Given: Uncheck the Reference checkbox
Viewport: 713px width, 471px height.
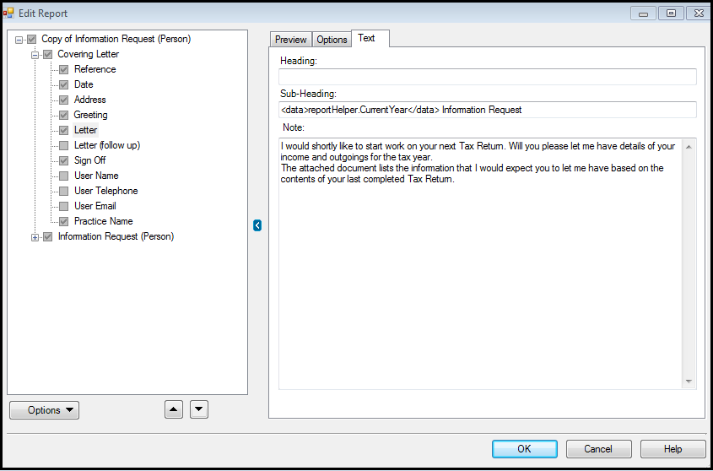Looking at the screenshot, I should [63, 69].
